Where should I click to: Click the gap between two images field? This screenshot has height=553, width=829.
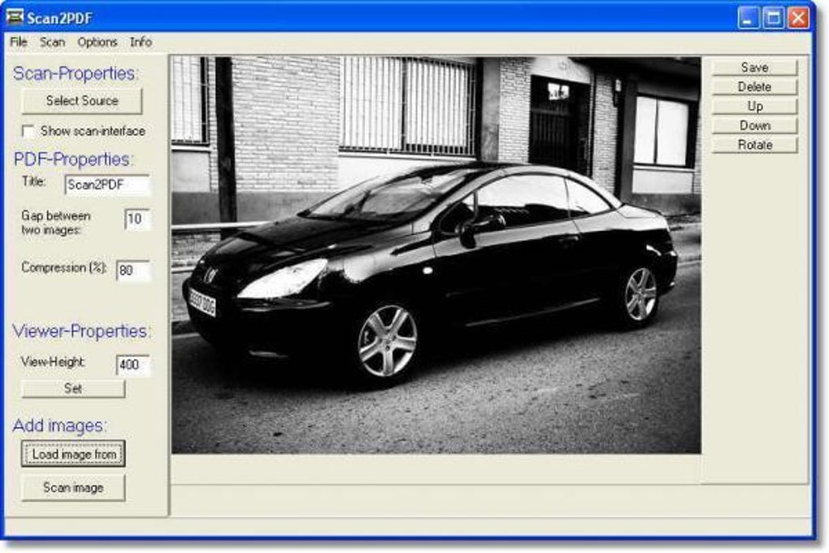[x=137, y=219]
